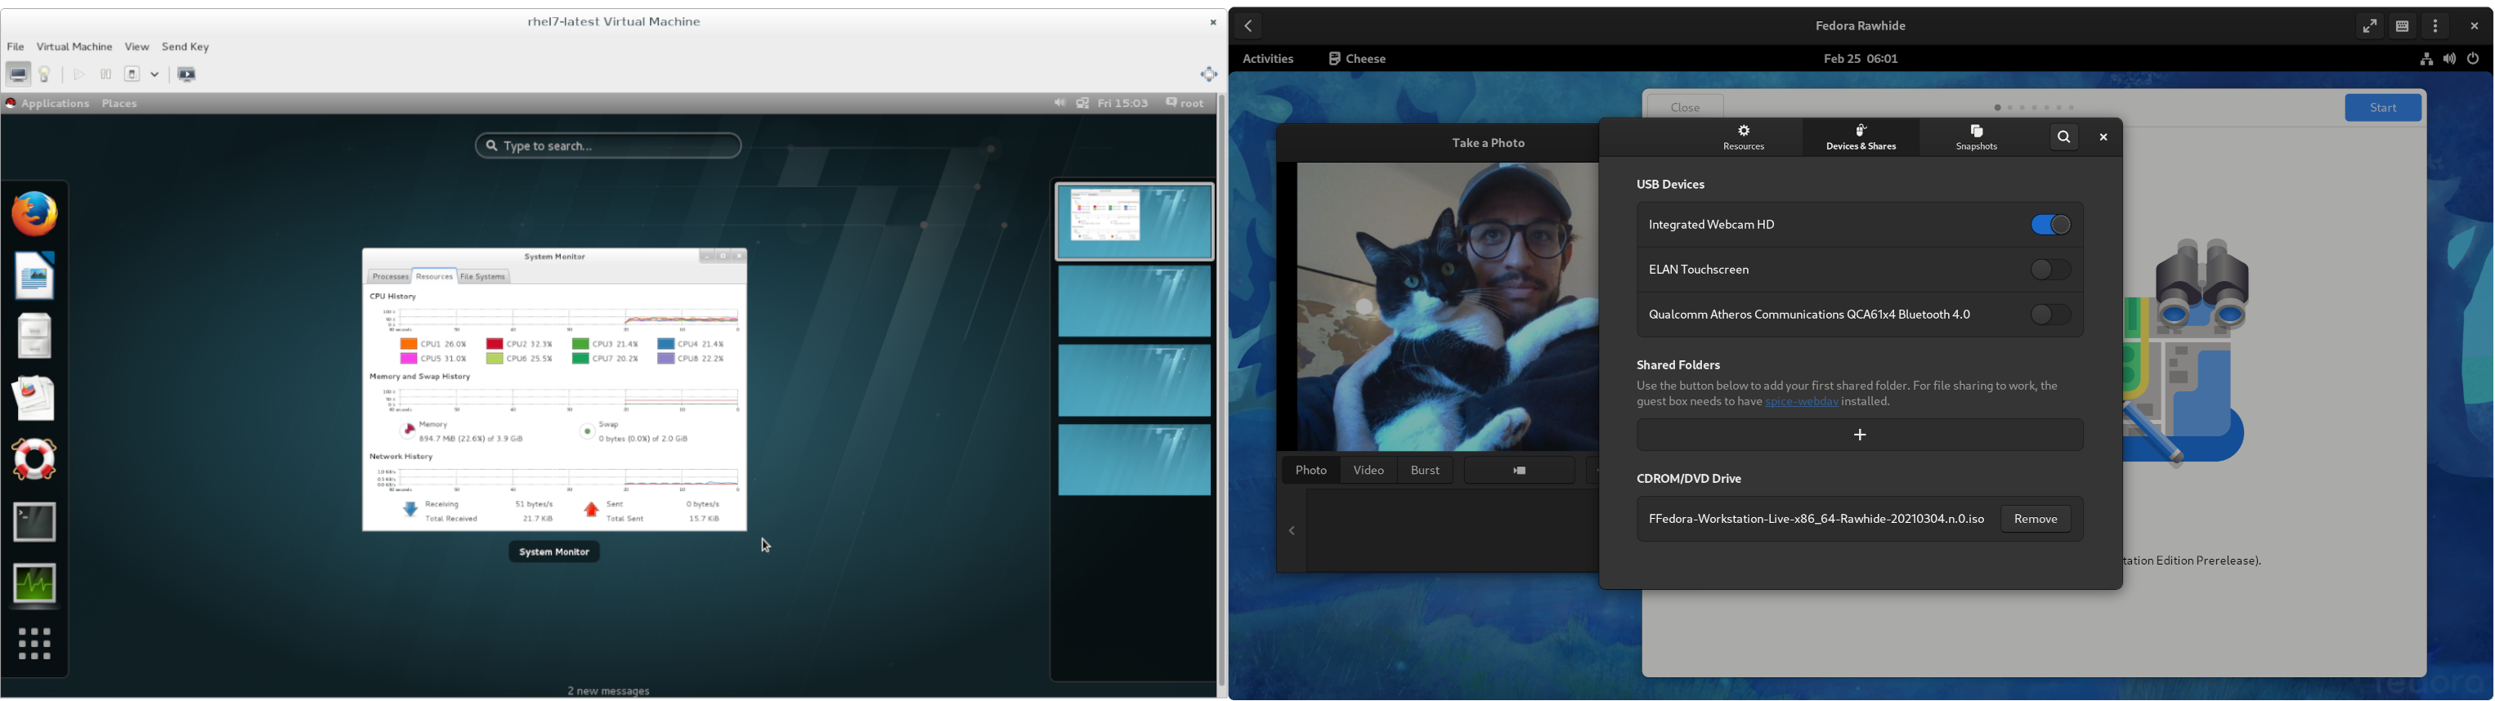Open the Virtual Machine menu
The width and height of the screenshot is (2495, 701).
(x=74, y=47)
